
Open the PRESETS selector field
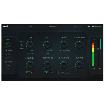pyautogui.click(x=52, y=27)
